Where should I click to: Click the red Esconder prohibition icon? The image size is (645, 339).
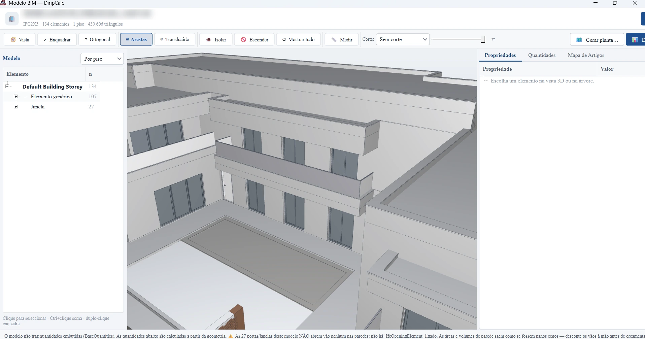243,40
